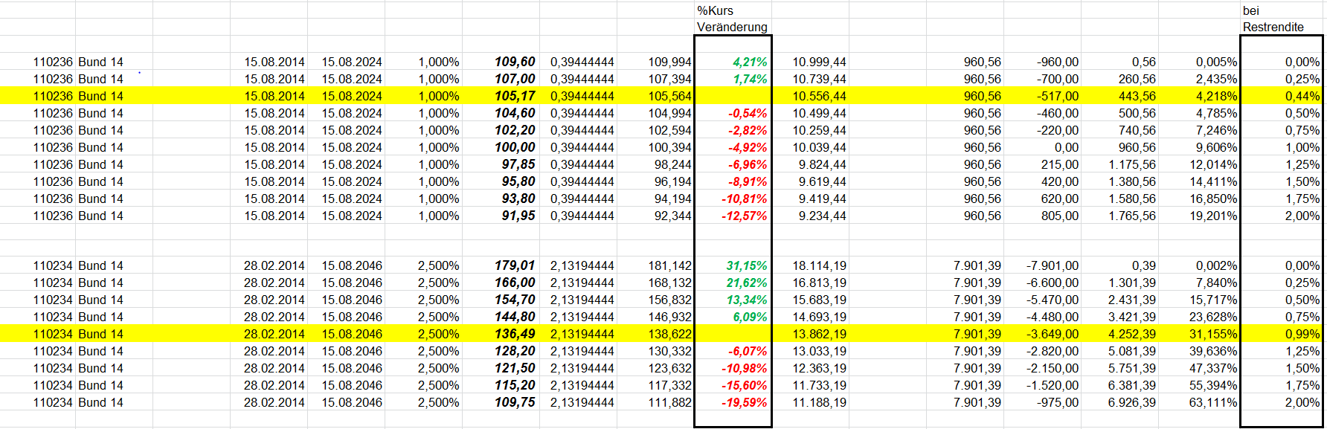
Task: Select the "Veränderung" header cell
Action: [x=733, y=27]
